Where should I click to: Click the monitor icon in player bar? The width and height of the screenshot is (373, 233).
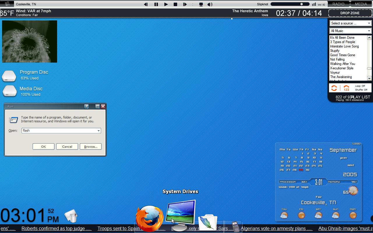(201, 4)
